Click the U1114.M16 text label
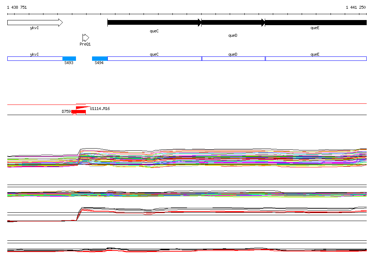 pos(100,109)
